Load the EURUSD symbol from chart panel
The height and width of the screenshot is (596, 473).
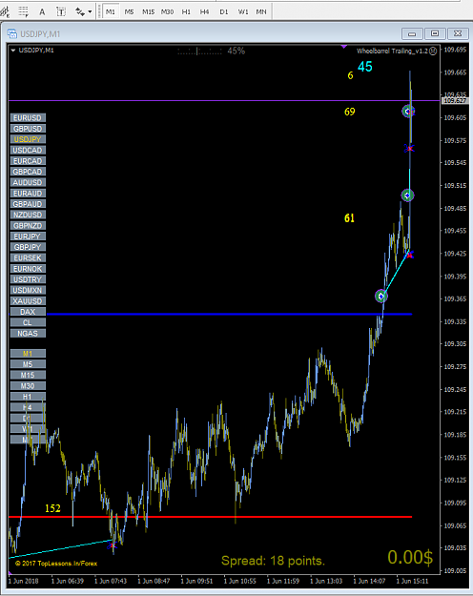click(28, 118)
